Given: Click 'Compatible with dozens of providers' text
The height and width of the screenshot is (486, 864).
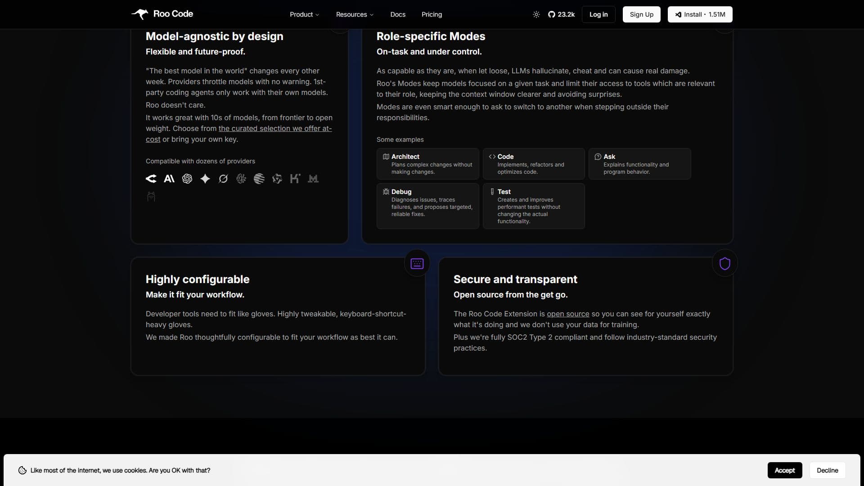Looking at the screenshot, I should [x=200, y=161].
